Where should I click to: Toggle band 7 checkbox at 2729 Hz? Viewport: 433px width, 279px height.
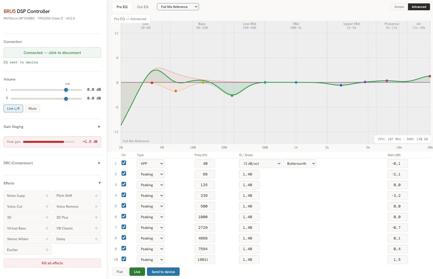click(124, 227)
